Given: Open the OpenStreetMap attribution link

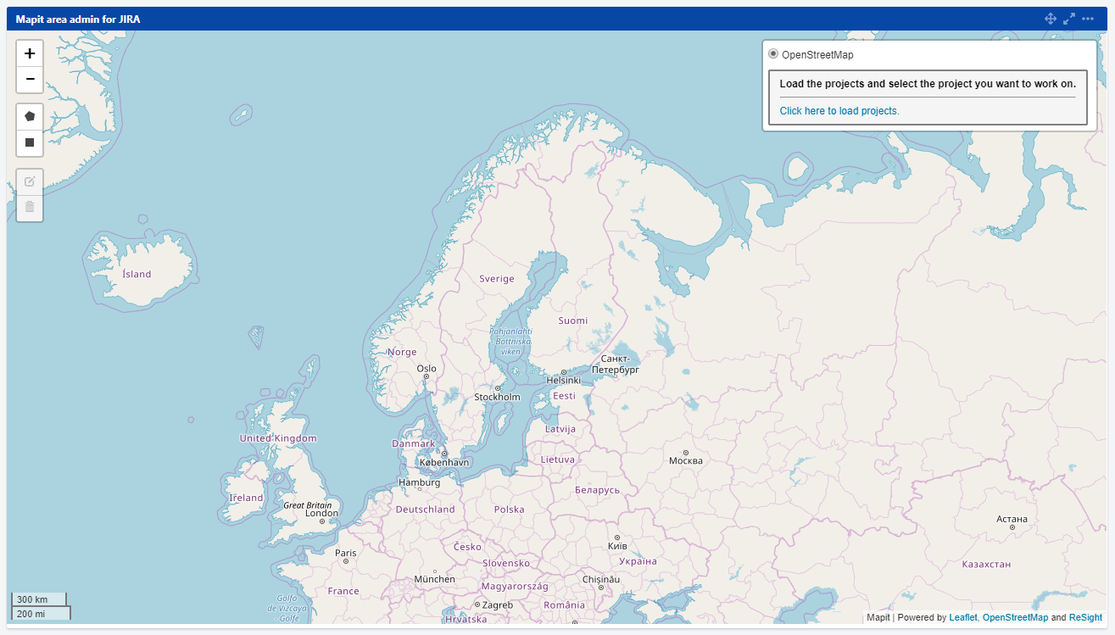Looking at the screenshot, I should pyautogui.click(x=1015, y=617).
